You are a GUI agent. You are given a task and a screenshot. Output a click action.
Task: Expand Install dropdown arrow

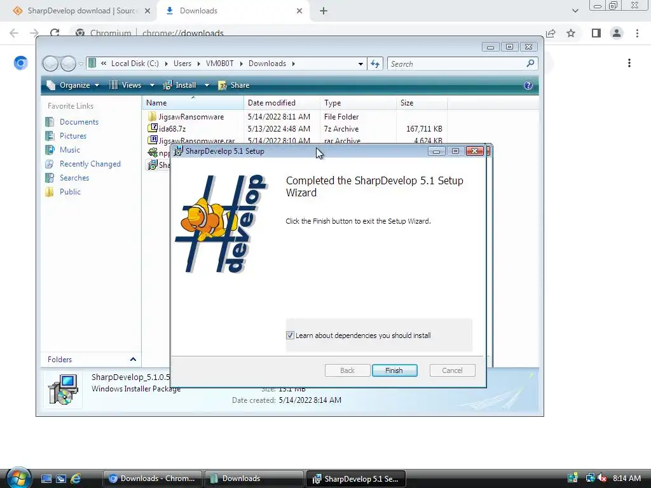coord(207,85)
